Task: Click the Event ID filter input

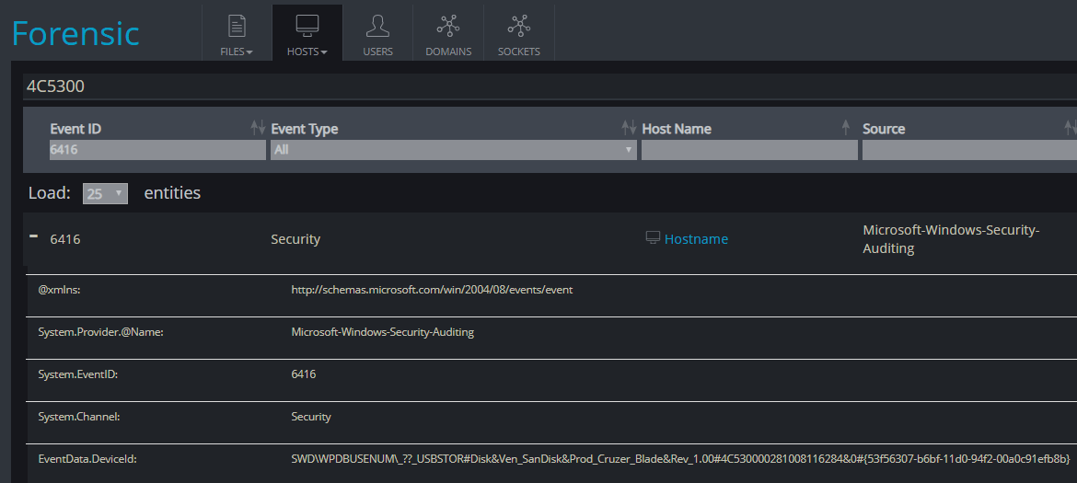Action: point(157,150)
